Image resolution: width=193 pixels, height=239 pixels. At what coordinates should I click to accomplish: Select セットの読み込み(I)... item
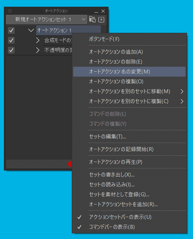pos(129,185)
